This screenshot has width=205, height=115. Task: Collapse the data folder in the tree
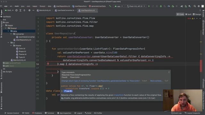point(8,31)
